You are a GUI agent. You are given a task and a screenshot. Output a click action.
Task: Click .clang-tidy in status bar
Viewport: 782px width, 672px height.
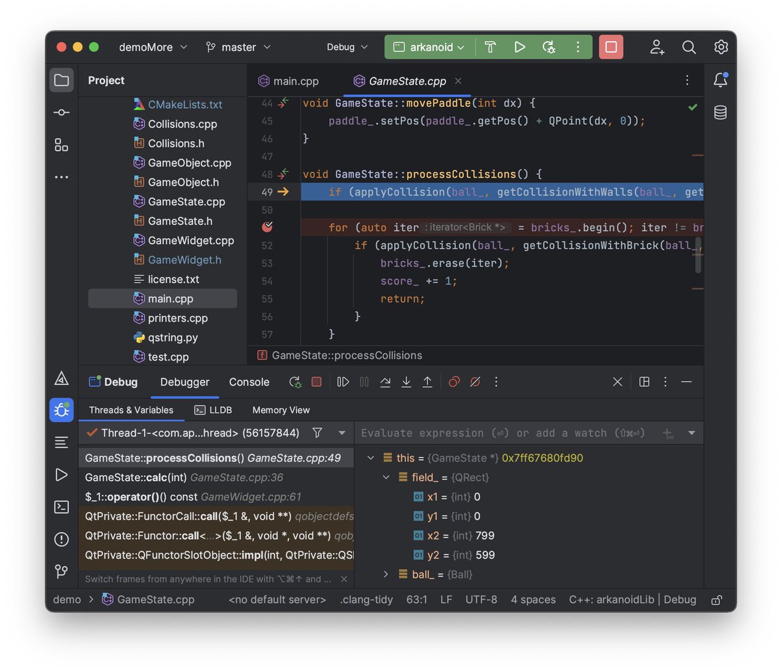point(366,600)
